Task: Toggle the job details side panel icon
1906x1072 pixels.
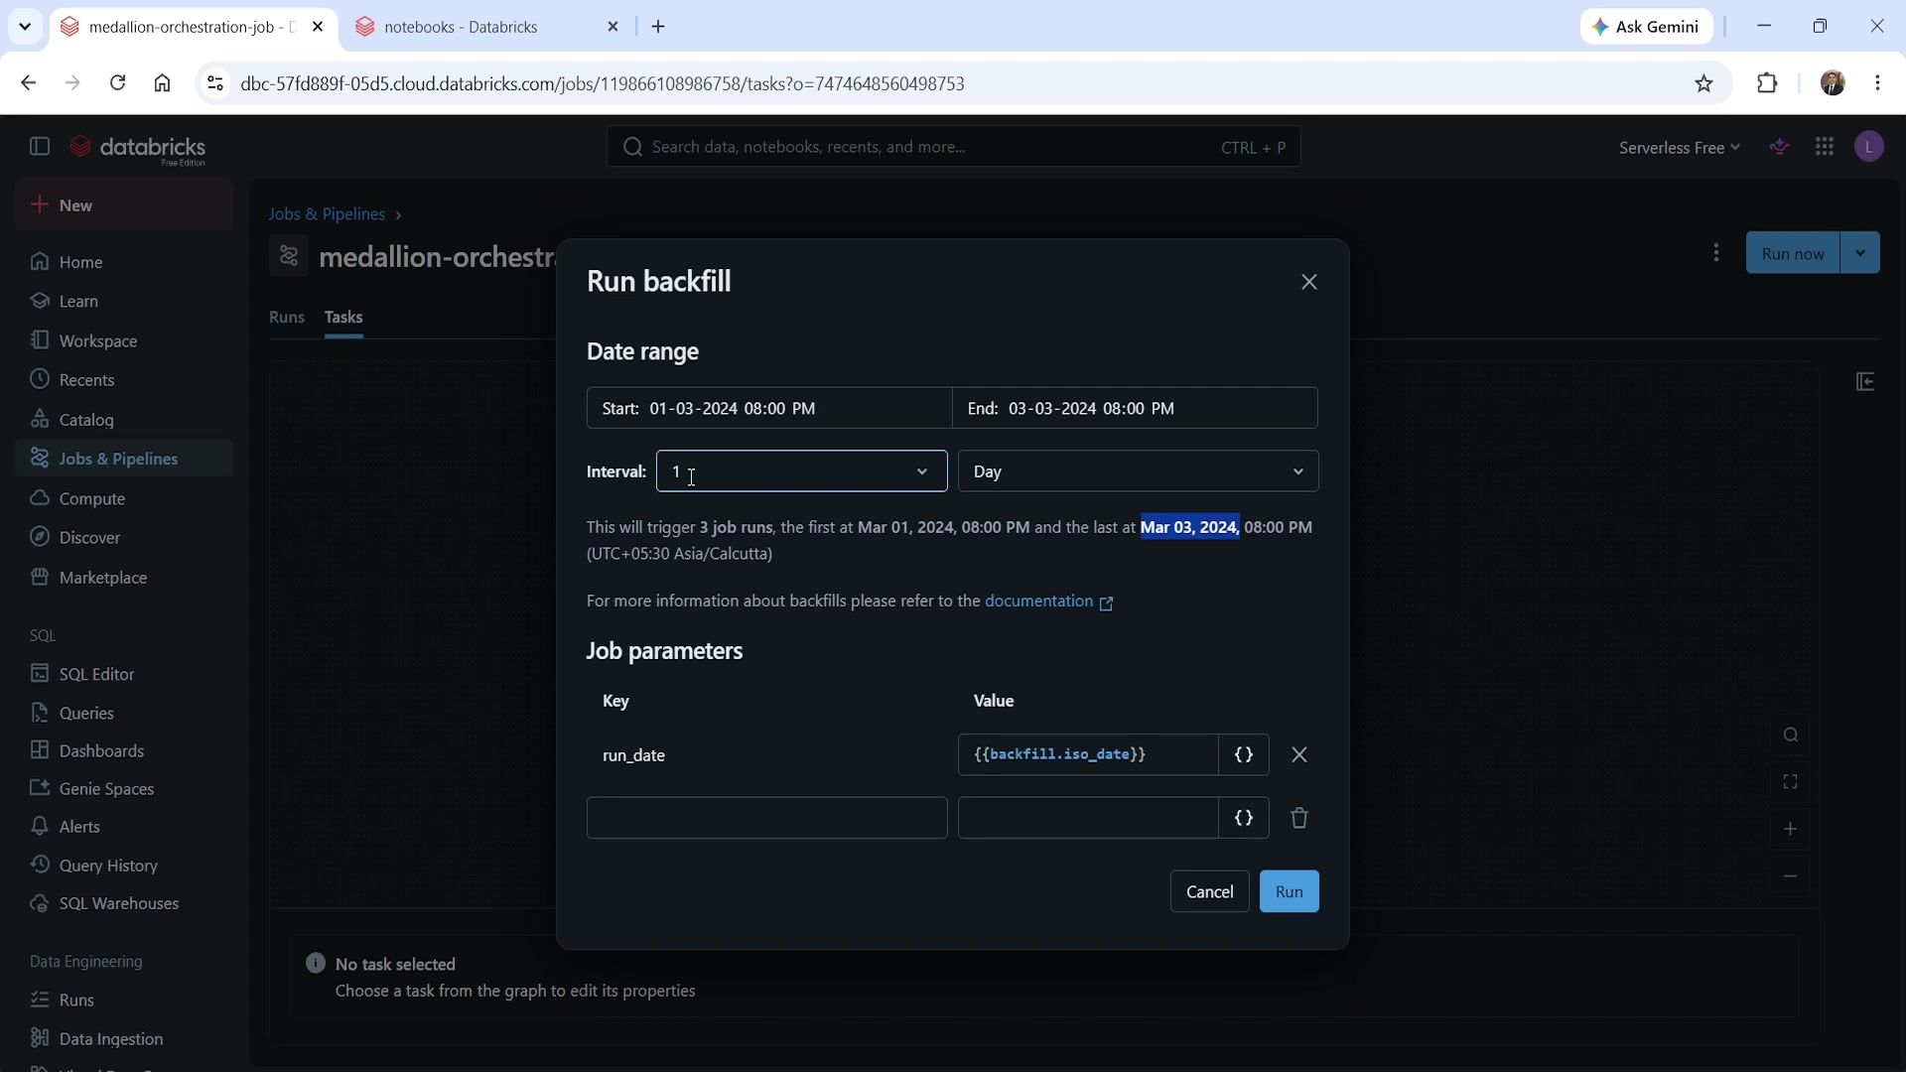Action: click(x=1865, y=382)
